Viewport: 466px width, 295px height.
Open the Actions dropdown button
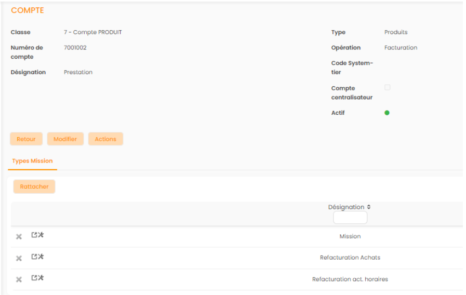coord(105,139)
